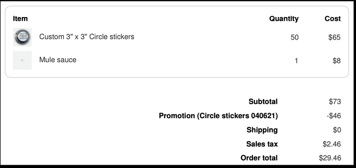Select the Mule sauce quantity of 1
The height and width of the screenshot is (168, 356).
click(296, 60)
